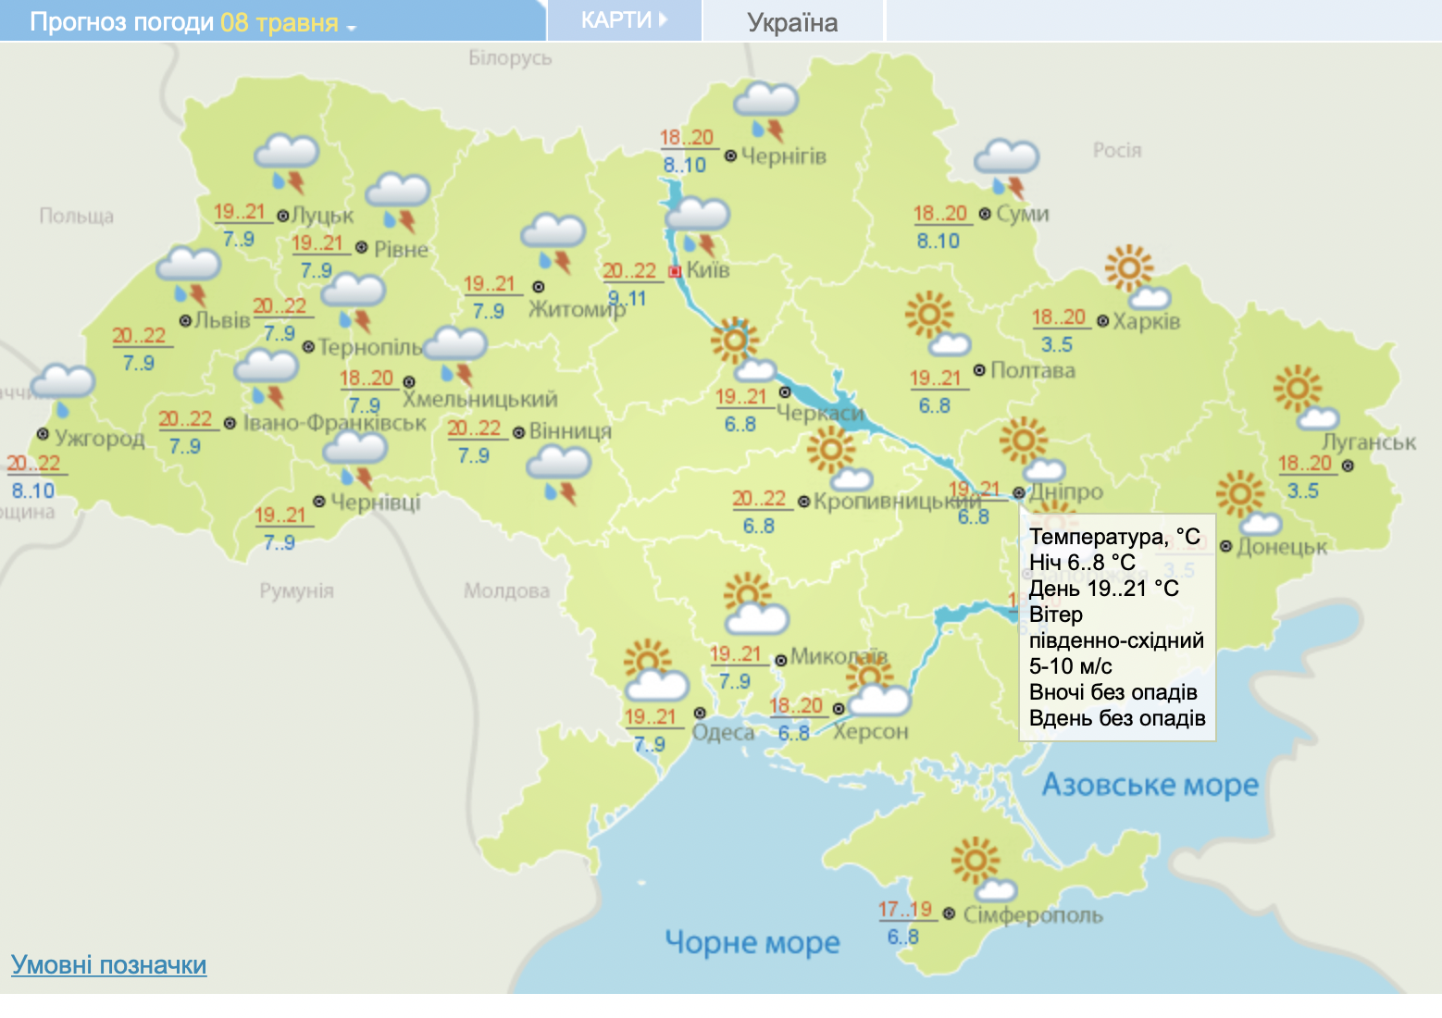This screenshot has width=1442, height=1018.
Task: Click the Вінниця city label
Action: pyautogui.click(x=570, y=431)
